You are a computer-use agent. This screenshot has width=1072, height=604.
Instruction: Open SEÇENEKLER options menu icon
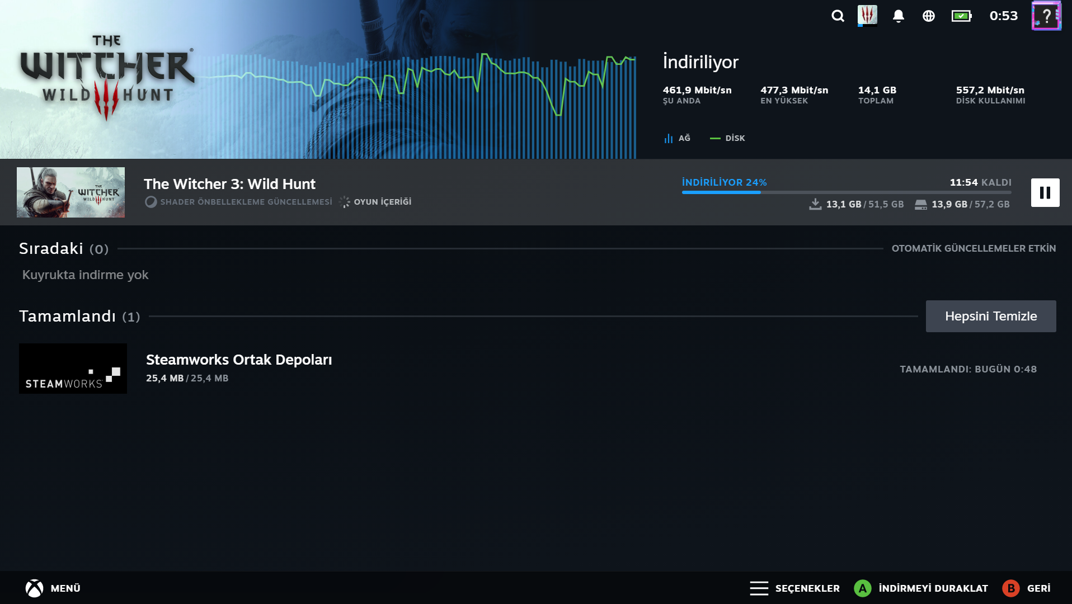click(x=759, y=588)
